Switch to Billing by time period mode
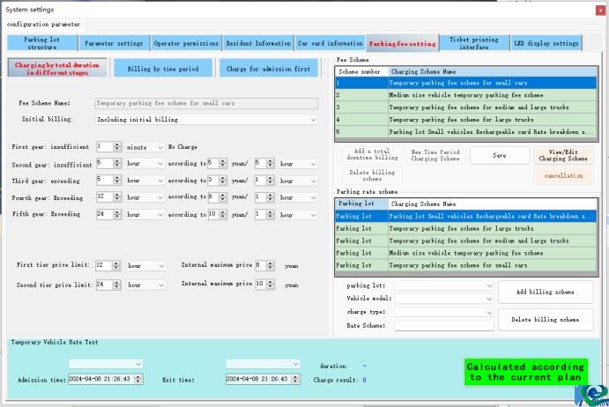 tap(163, 69)
